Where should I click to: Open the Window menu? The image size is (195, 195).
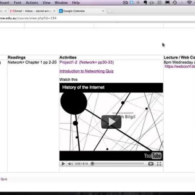point(61,3)
